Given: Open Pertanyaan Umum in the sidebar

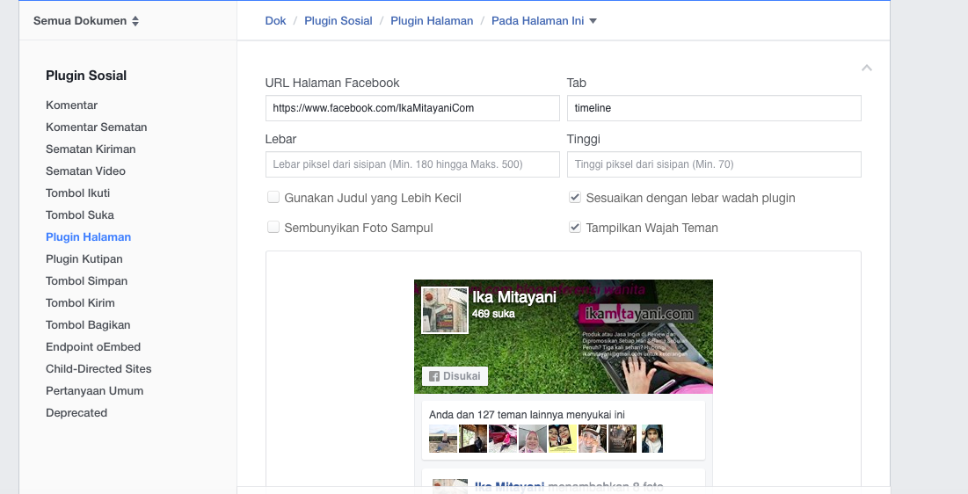Looking at the screenshot, I should tap(94, 391).
